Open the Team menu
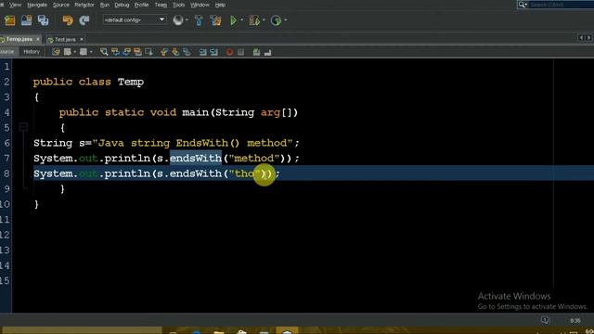Viewport: 594px width, 334px height. (x=161, y=5)
